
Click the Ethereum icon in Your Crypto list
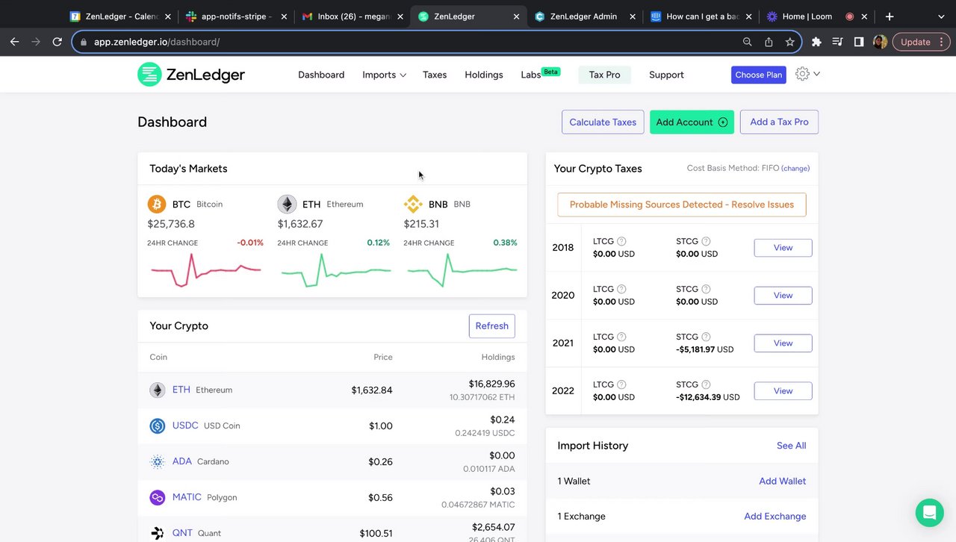(157, 390)
